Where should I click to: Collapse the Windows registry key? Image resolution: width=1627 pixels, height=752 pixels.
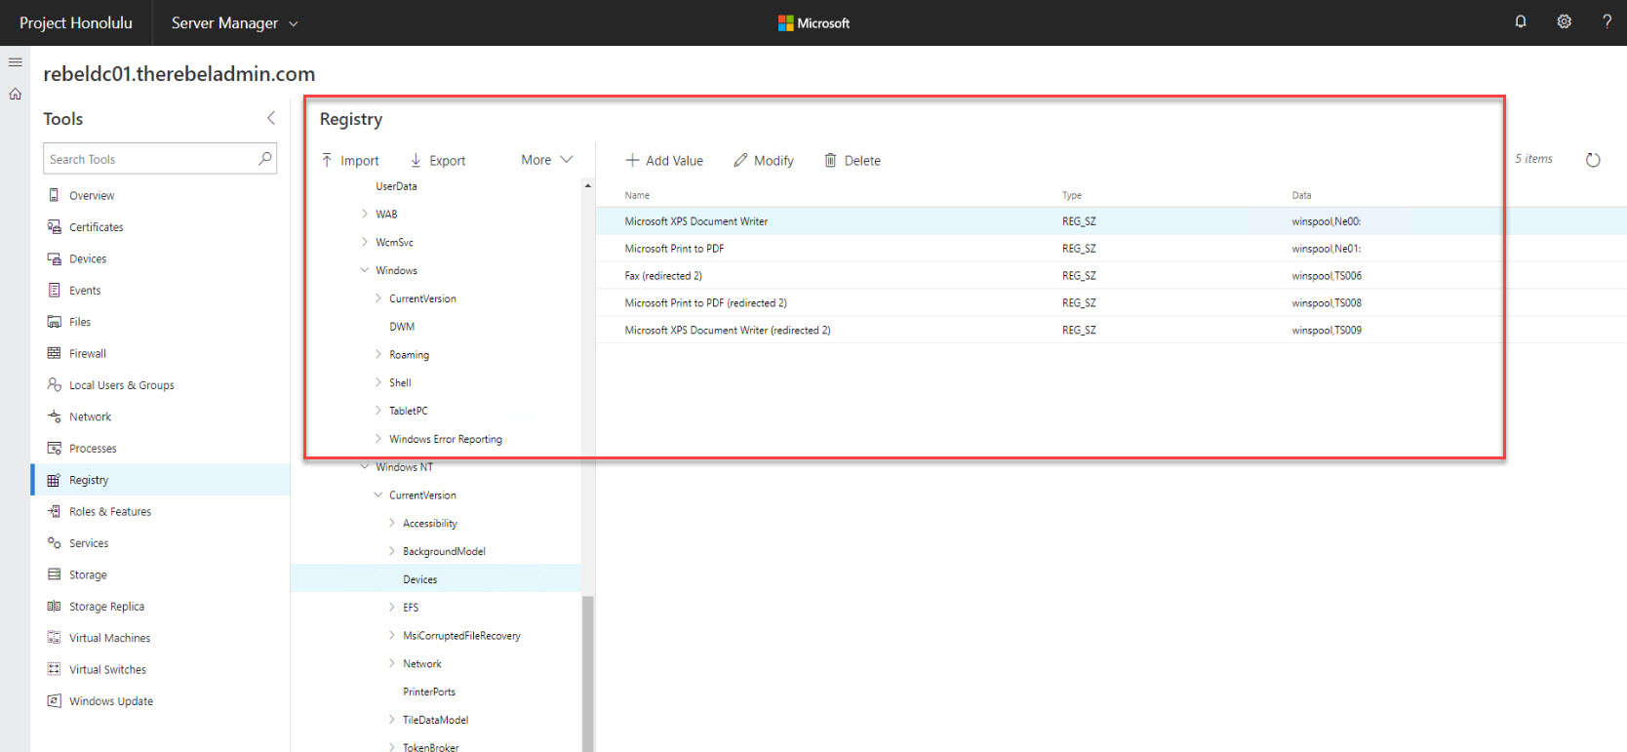pyautogui.click(x=365, y=270)
